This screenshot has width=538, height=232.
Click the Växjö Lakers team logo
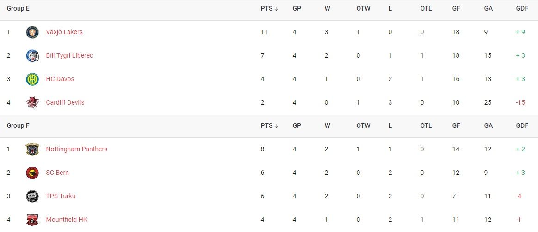(x=32, y=32)
